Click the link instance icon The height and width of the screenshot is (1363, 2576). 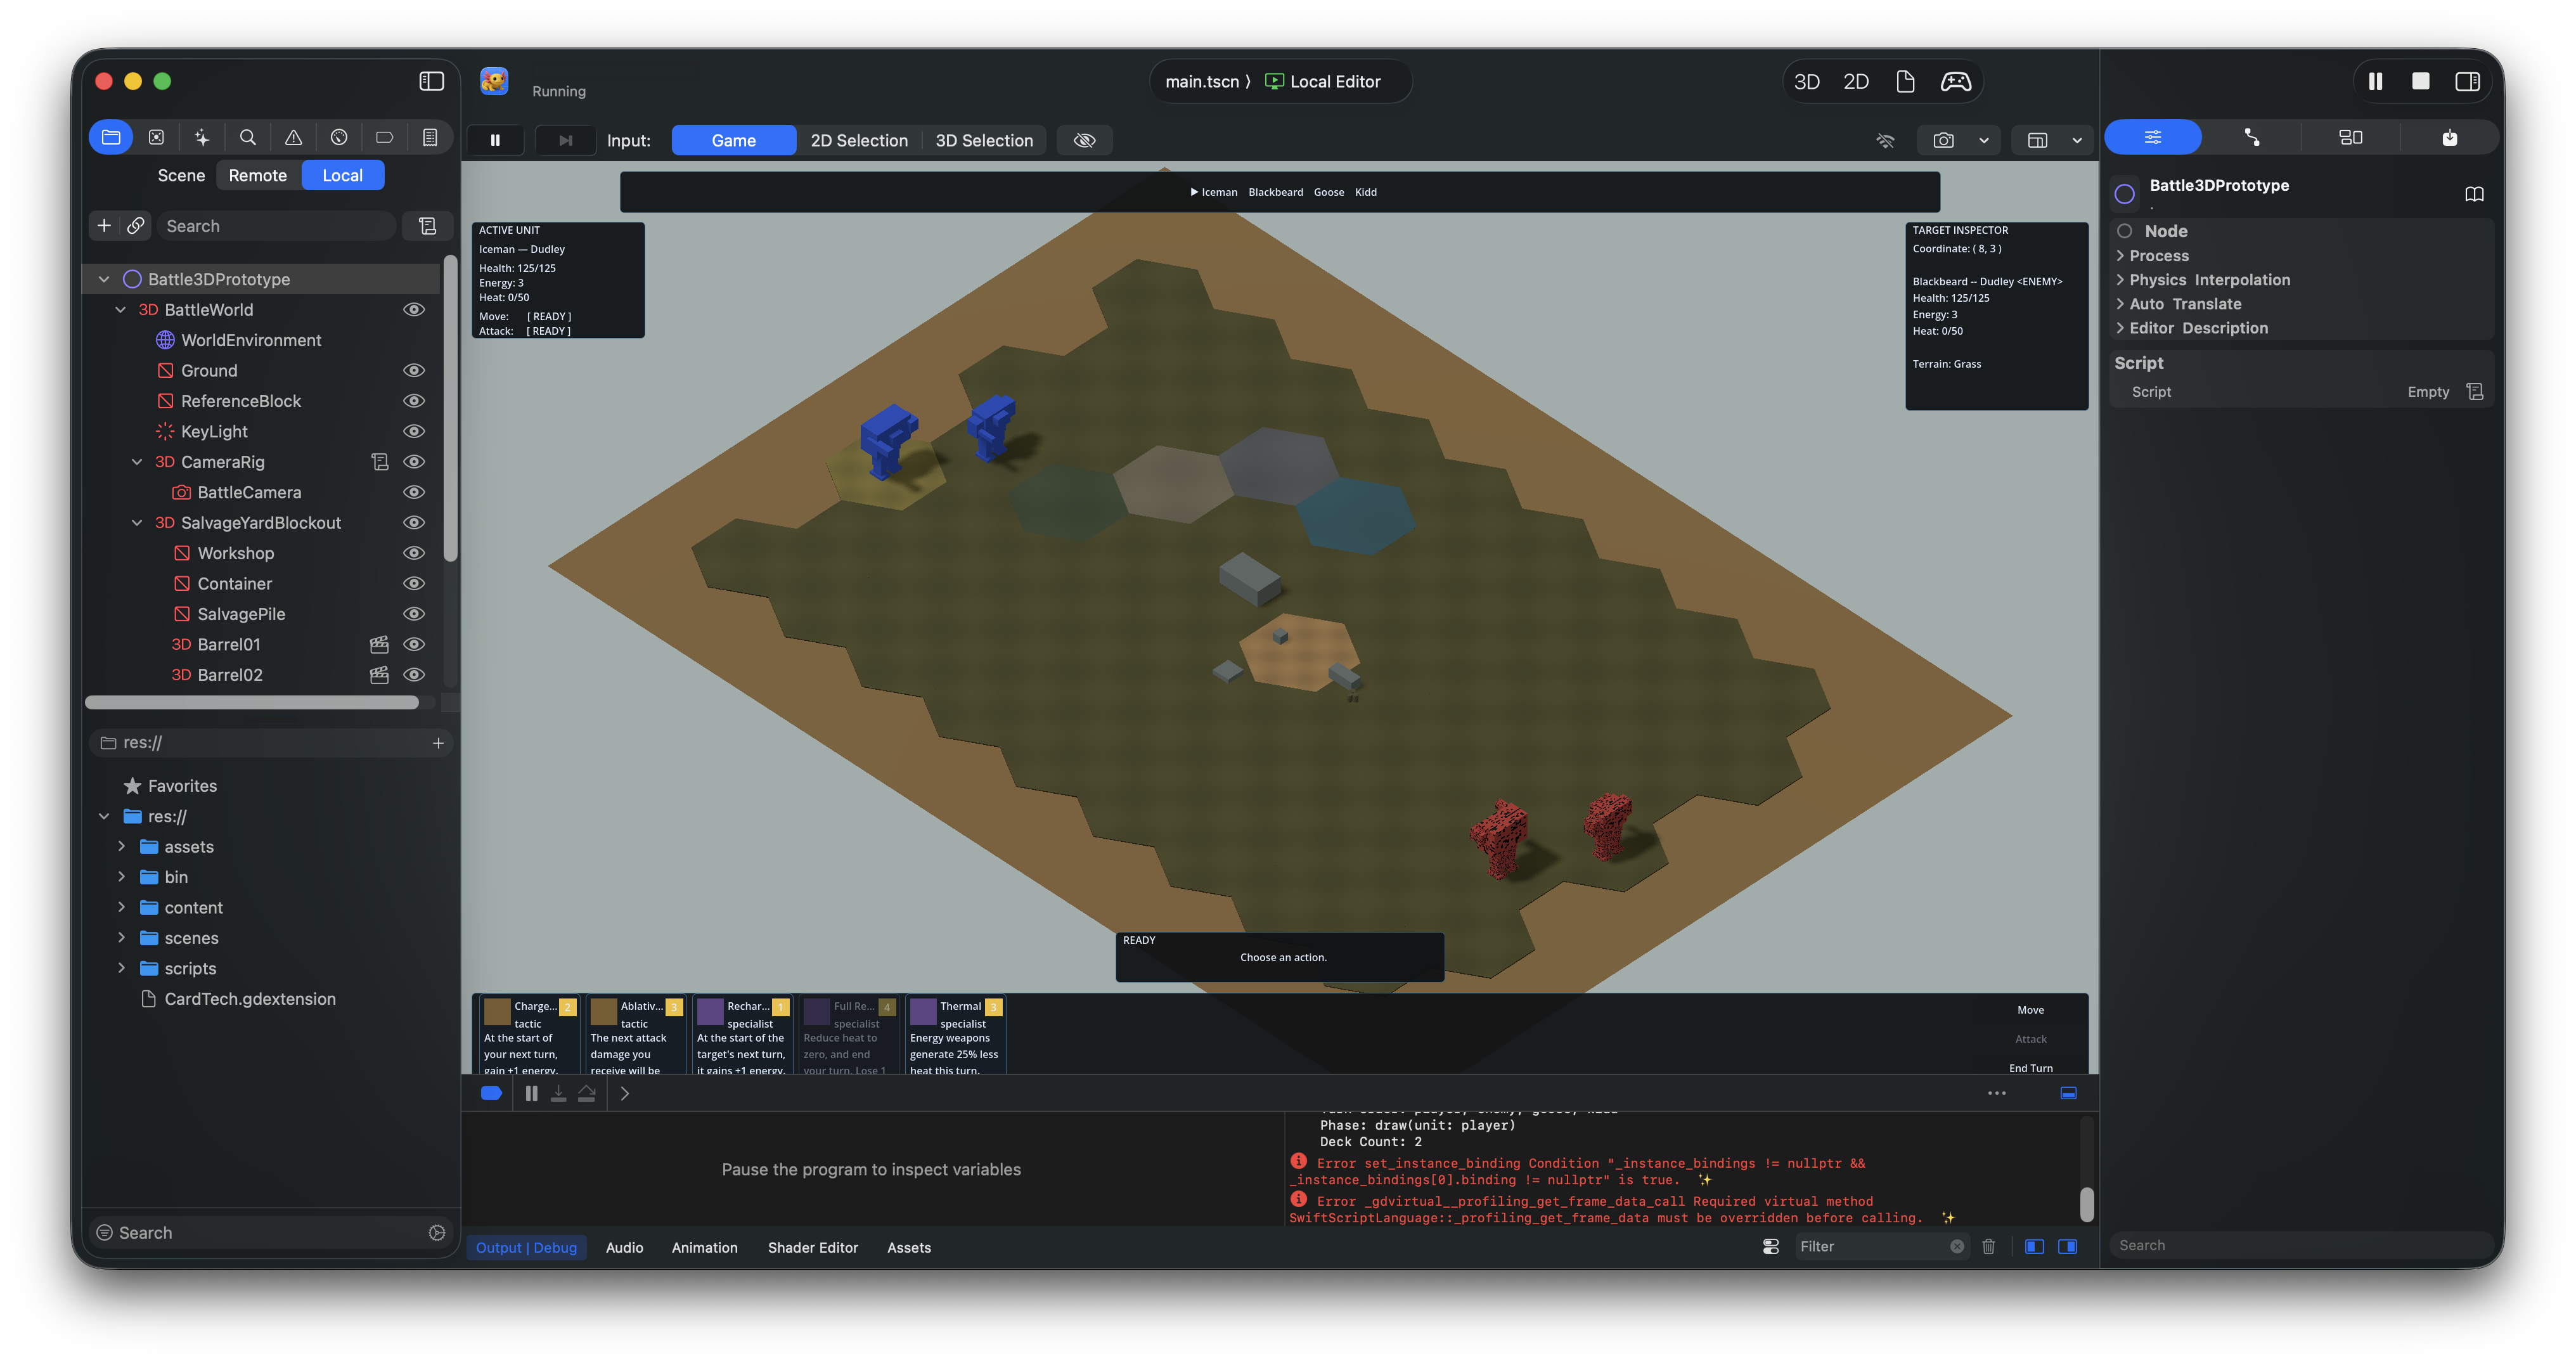[136, 226]
